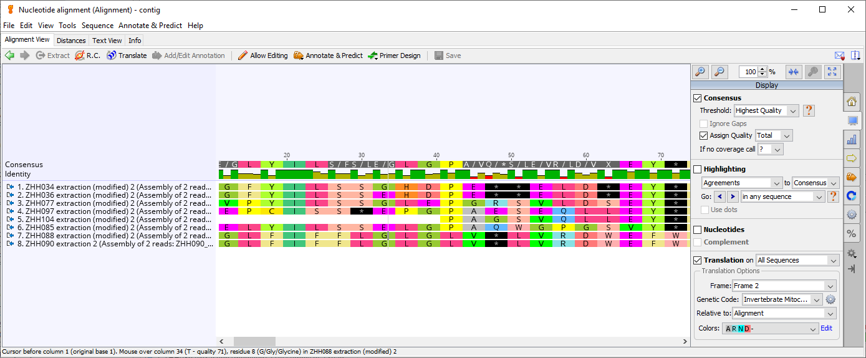Open the Highlighting 'Agreements' dropdown
Viewport: 866px width, 358px height.
(742, 183)
